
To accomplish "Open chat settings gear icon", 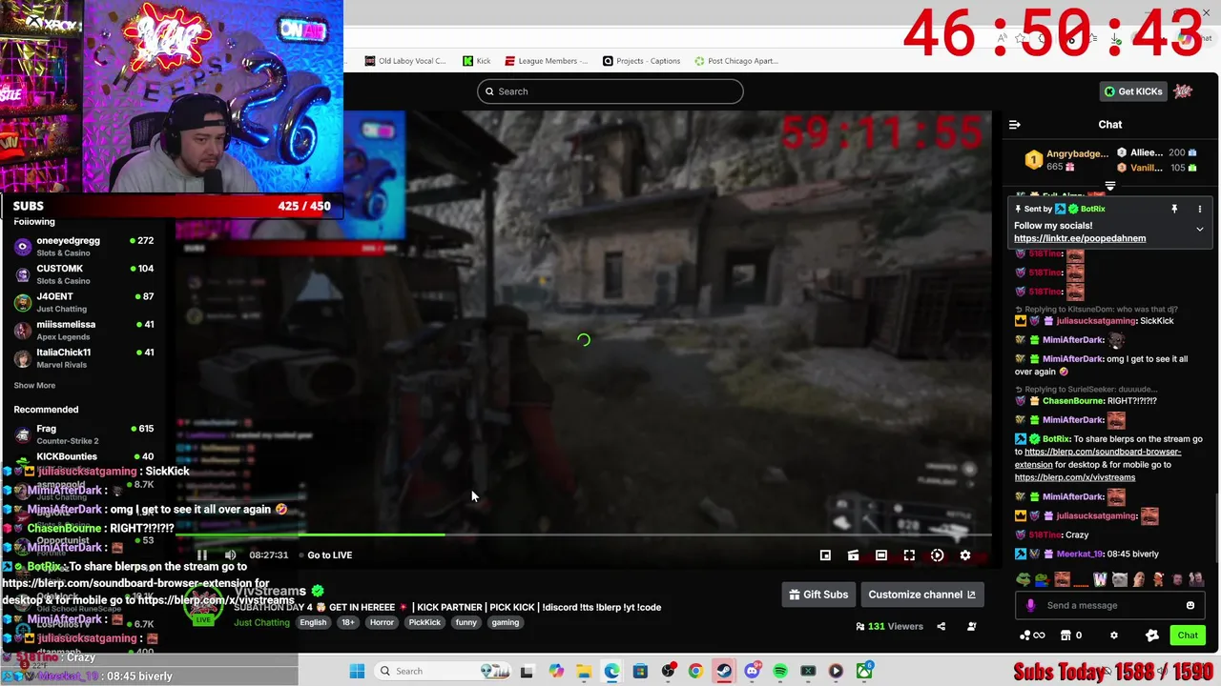I will click(1113, 636).
